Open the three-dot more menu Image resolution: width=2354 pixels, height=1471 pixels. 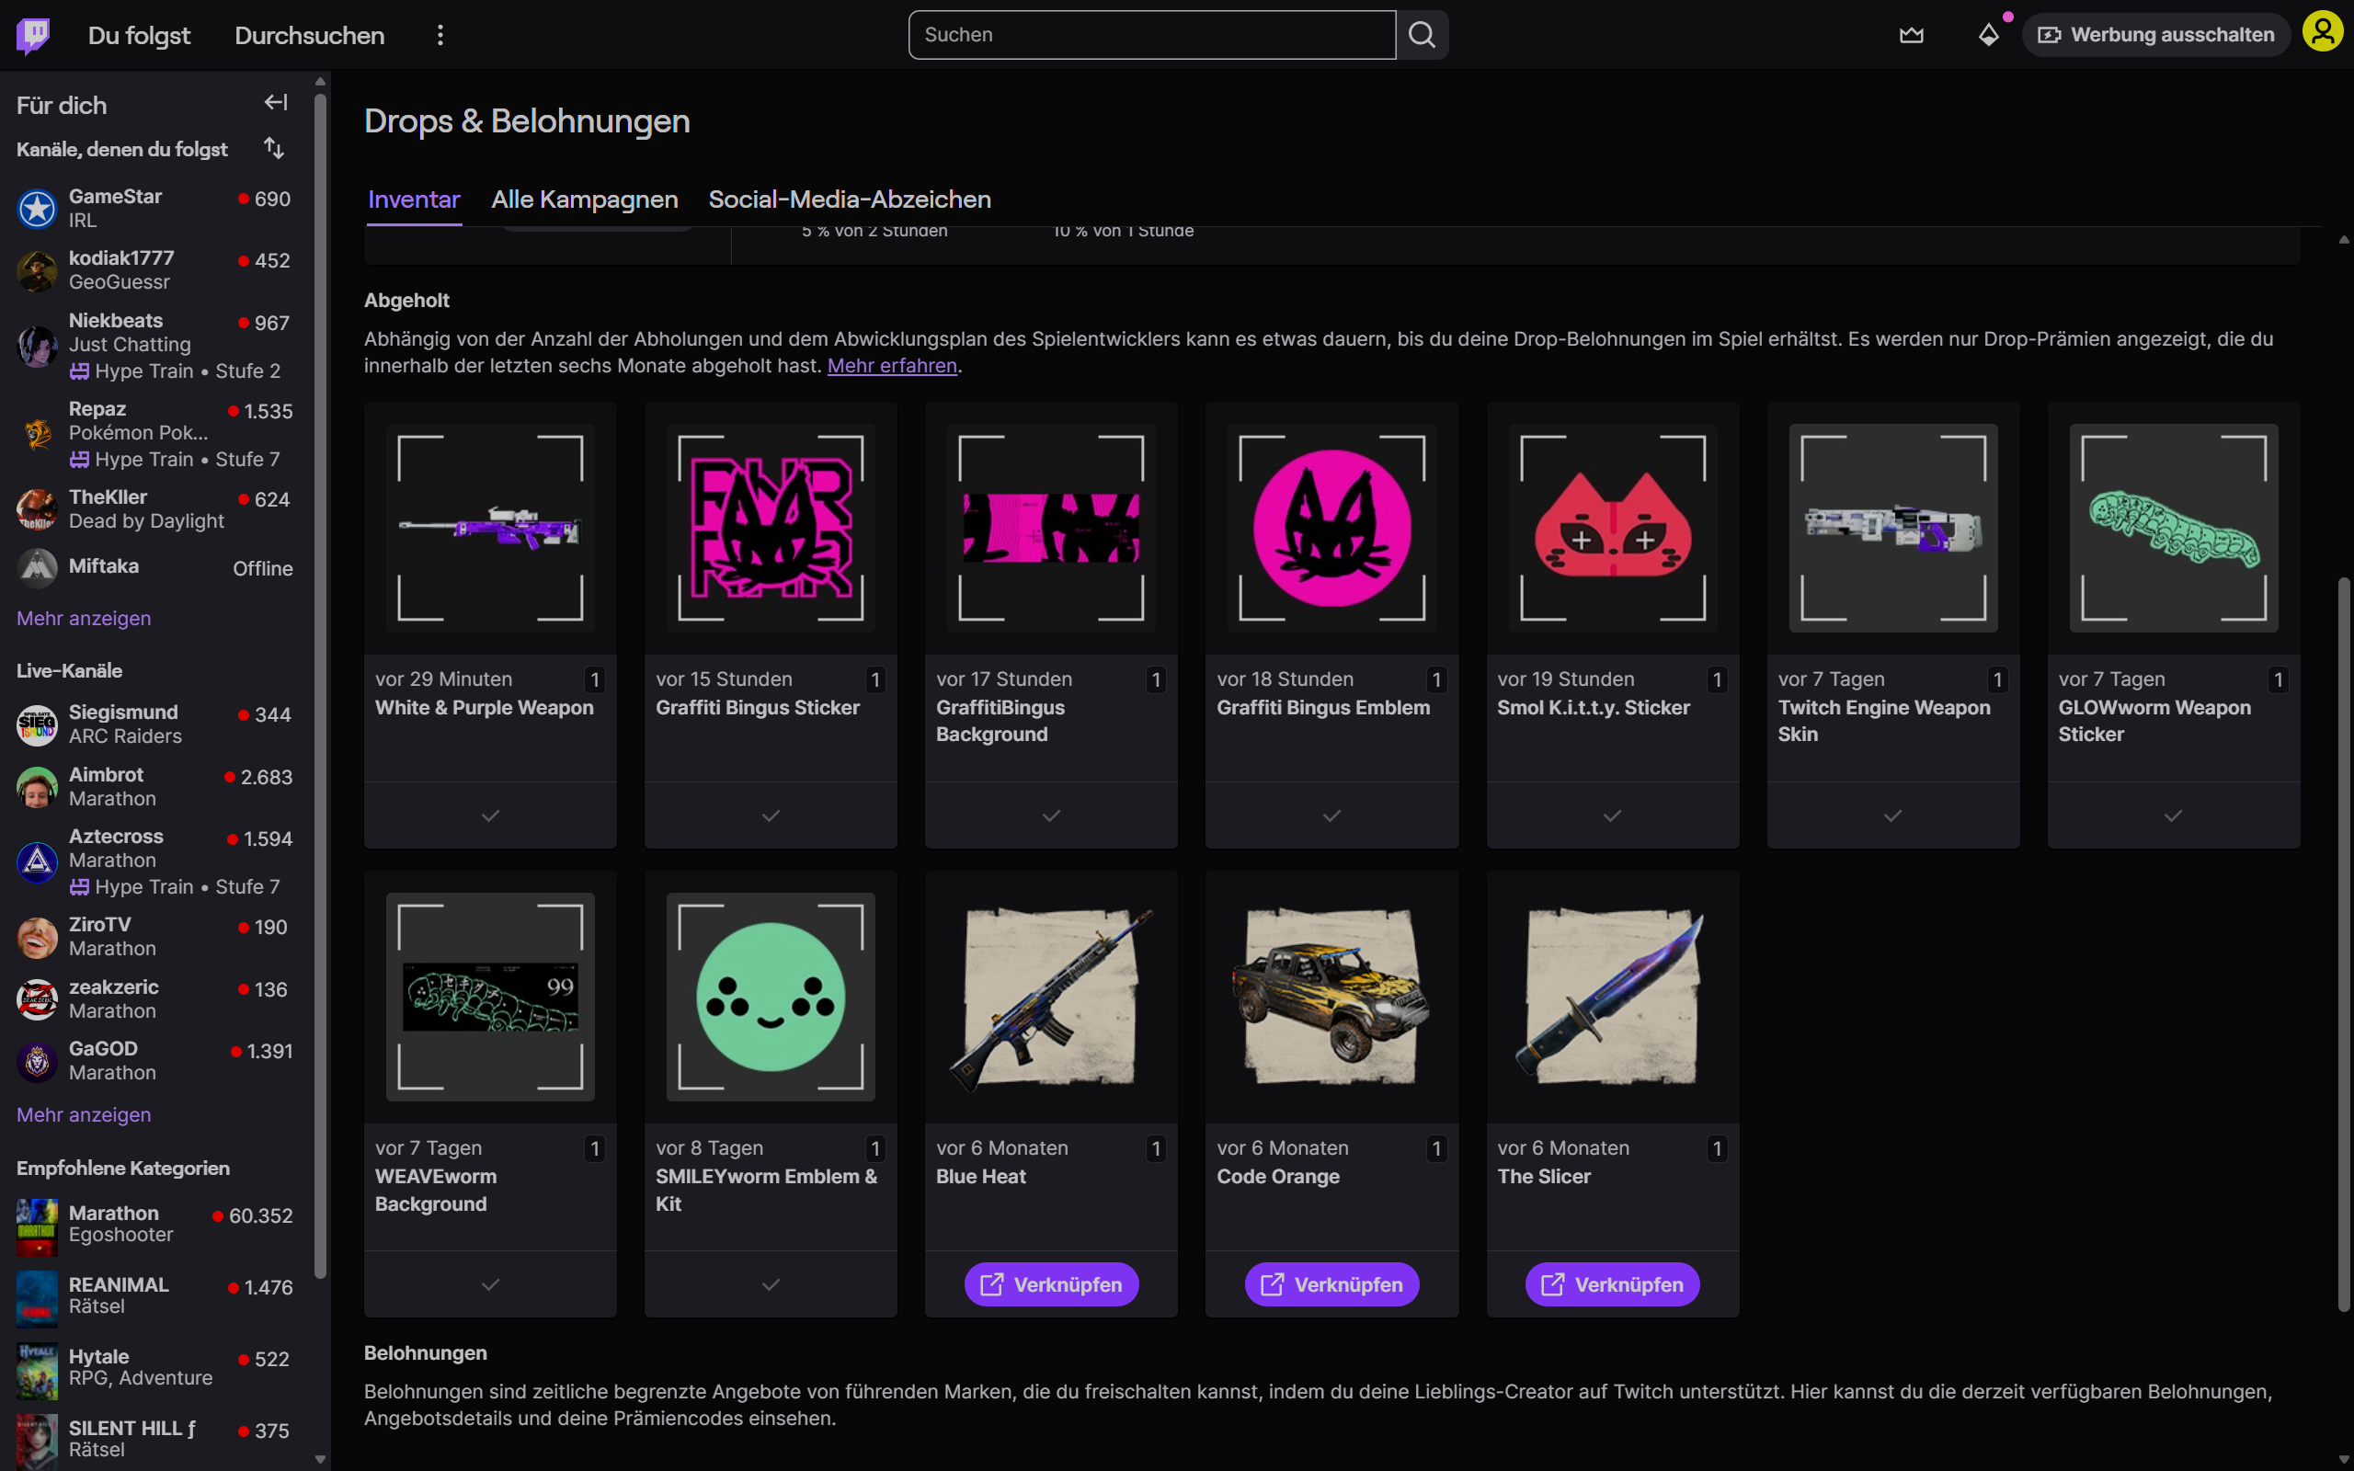pyautogui.click(x=440, y=35)
